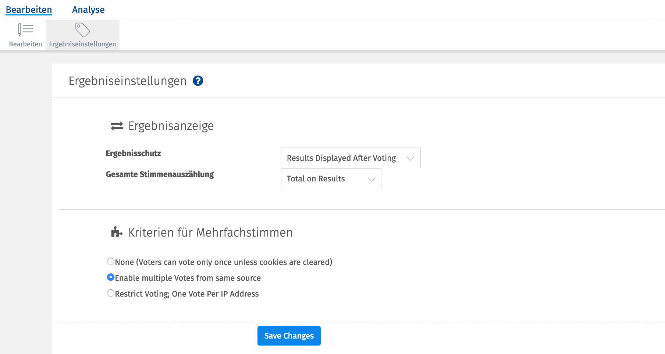Switch to the Analyse tab

pyautogui.click(x=88, y=10)
